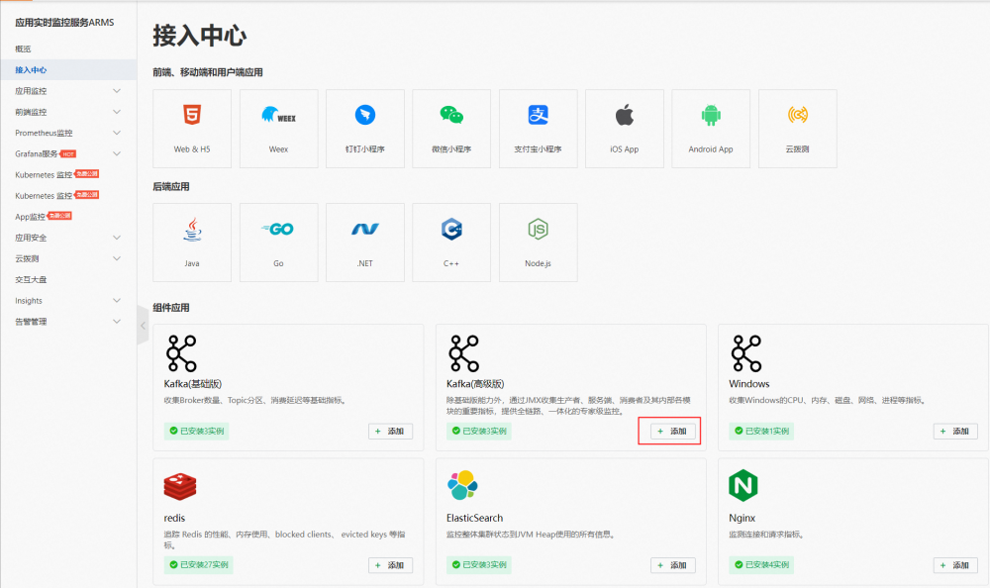This screenshot has width=990, height=588.
Task: Click 添加 on the Nginx card
Action: point(955,565)
